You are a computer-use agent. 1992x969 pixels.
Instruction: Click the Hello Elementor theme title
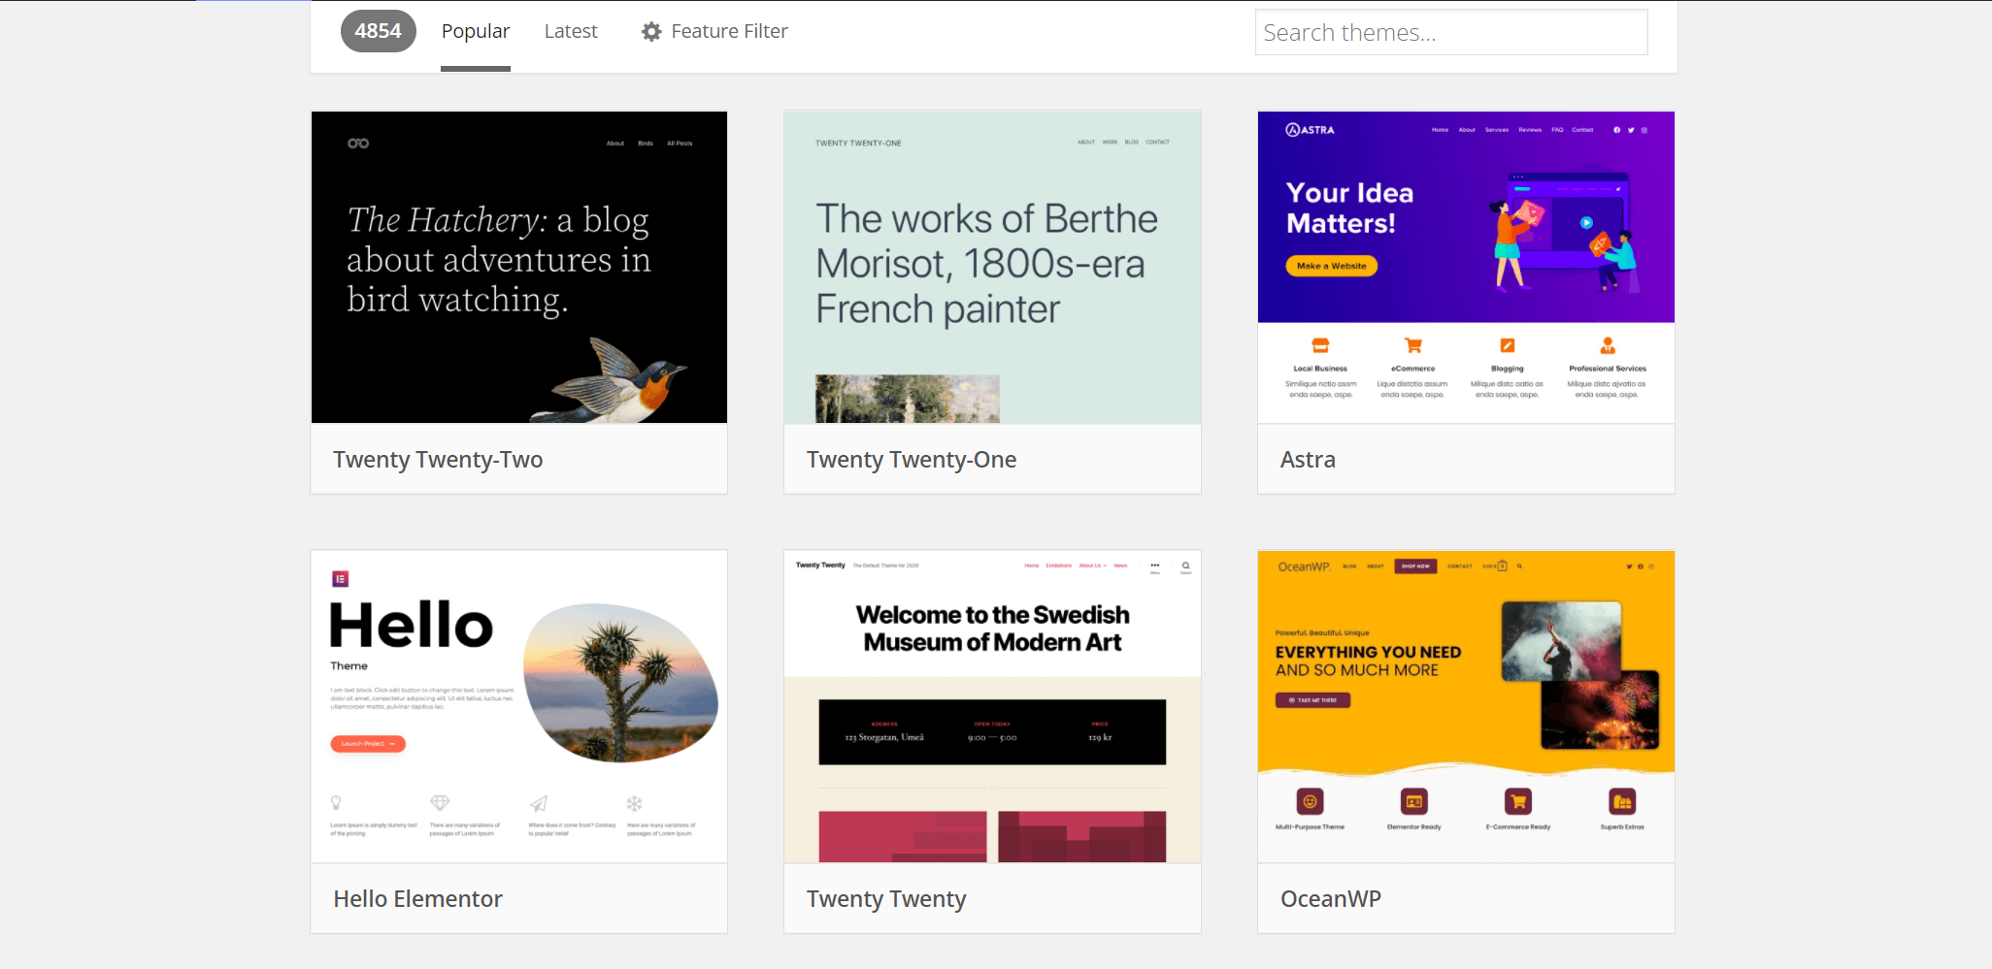tap(417, 899)
